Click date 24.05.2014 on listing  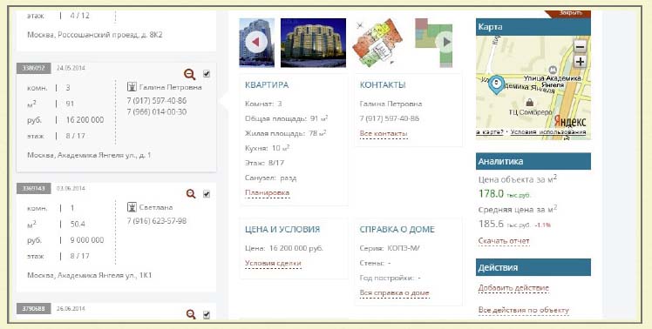click(71, 68)
